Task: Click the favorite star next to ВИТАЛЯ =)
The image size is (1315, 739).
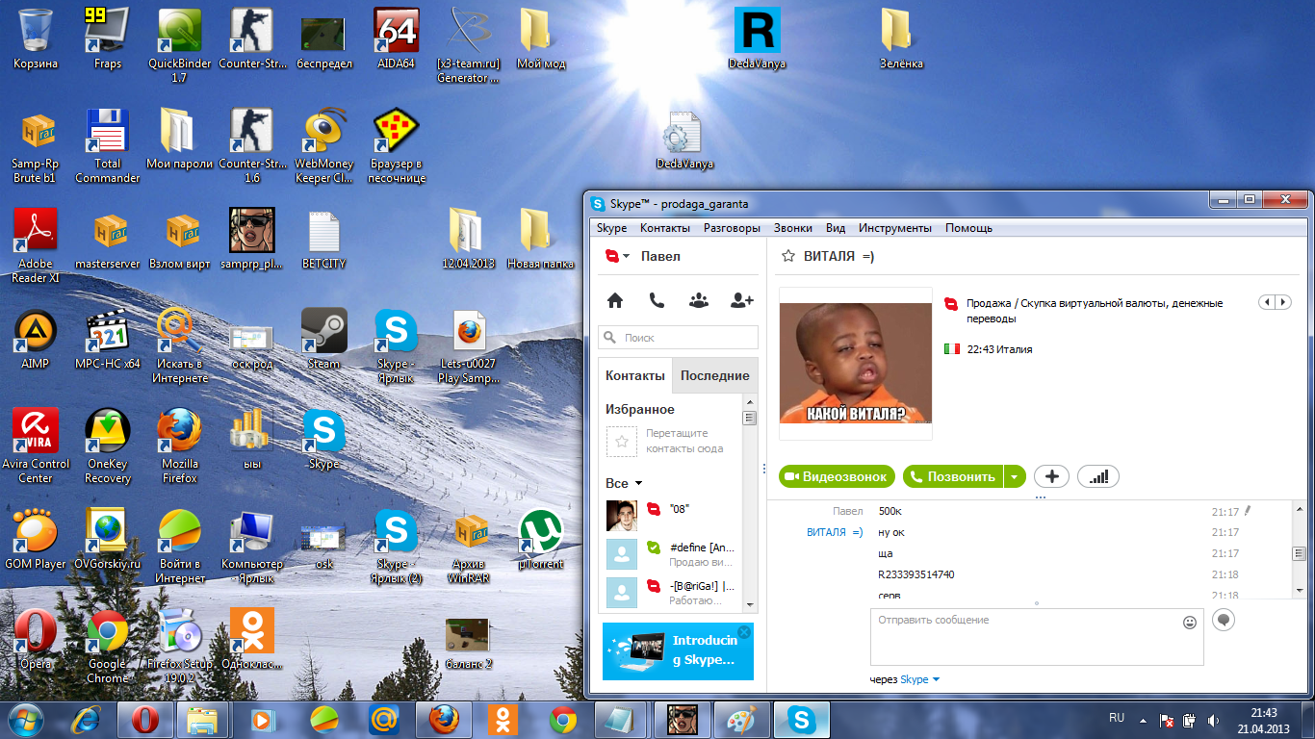Action: click(x=787, y=256)
